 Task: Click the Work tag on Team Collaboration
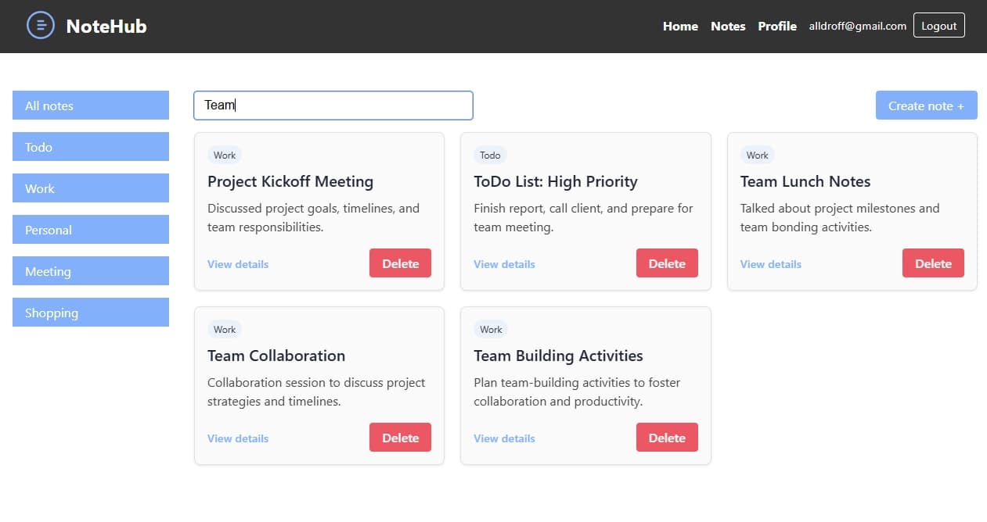click(225, 330)
